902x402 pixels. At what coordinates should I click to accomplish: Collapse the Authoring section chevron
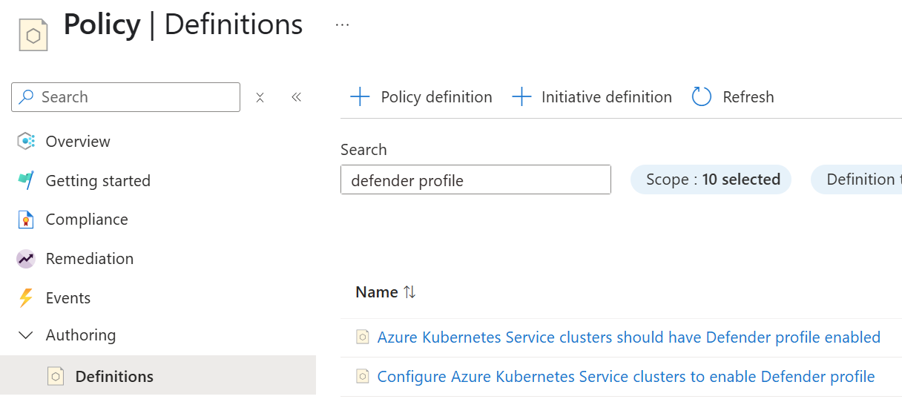pyautogui.click(x=26, y=335)
